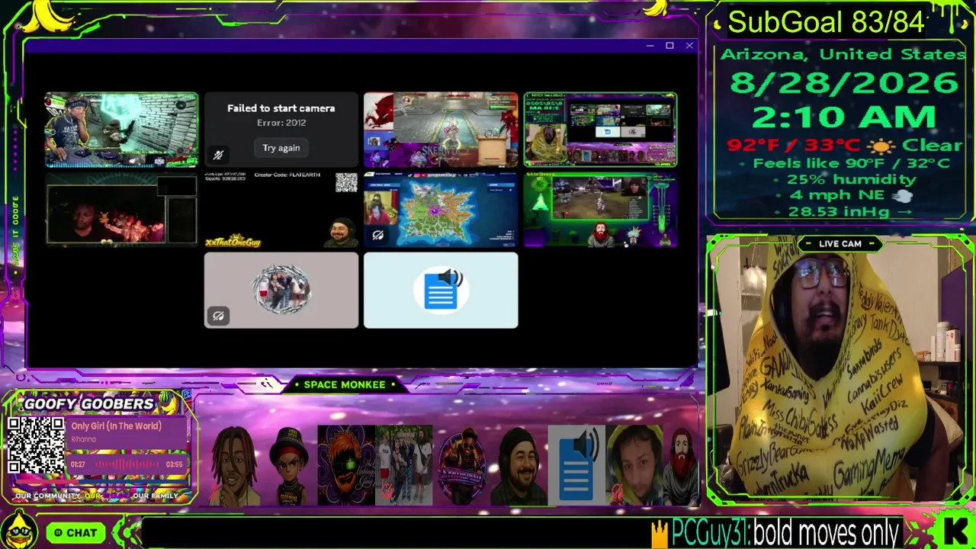
Task: Click the 'Failed to start camera' message
Action: pyautogui.click(x=281, y=108)
